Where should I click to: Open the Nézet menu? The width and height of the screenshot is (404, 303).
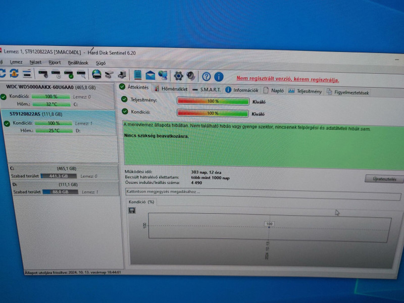(x=35, y=62)
